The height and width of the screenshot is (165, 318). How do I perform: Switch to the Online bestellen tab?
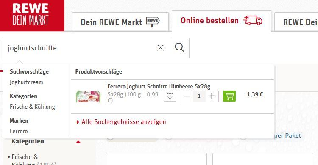[x=221, y=21]
